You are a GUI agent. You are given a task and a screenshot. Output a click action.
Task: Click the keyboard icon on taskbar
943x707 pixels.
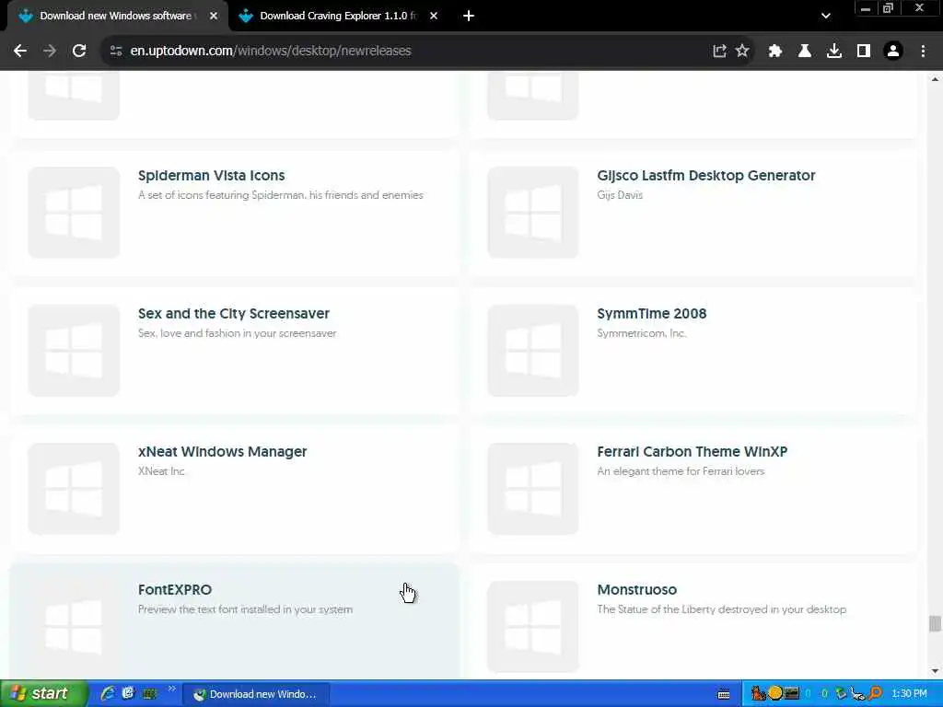(724, 694)
